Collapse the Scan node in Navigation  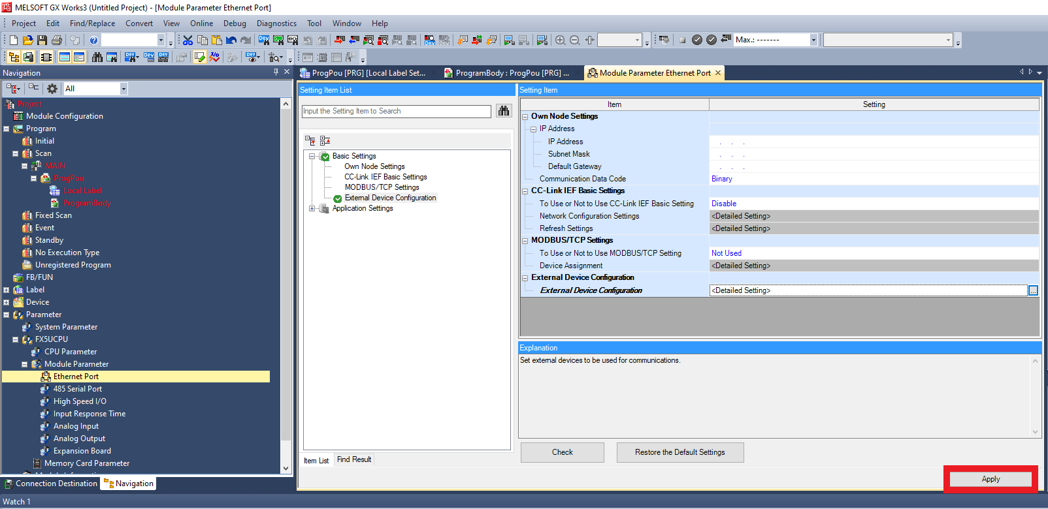coord(16,153)
